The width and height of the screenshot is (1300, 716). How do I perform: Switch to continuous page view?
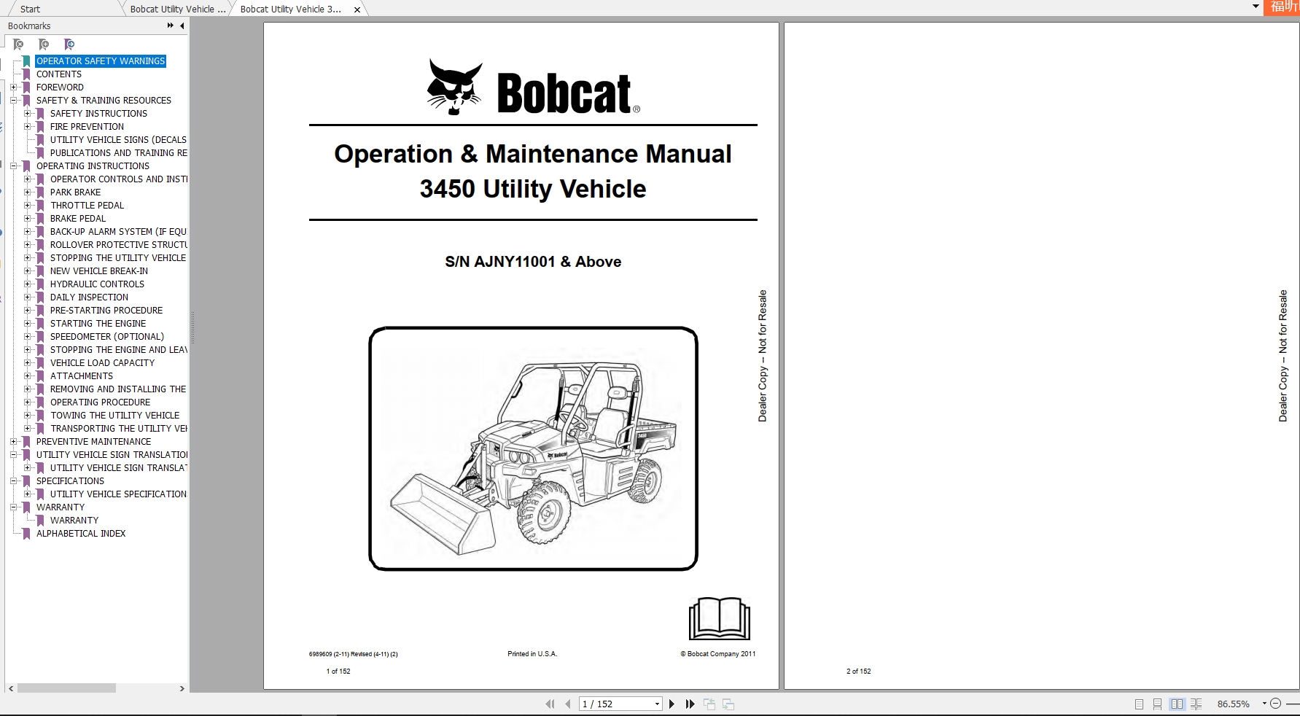tap(1157, 704)
